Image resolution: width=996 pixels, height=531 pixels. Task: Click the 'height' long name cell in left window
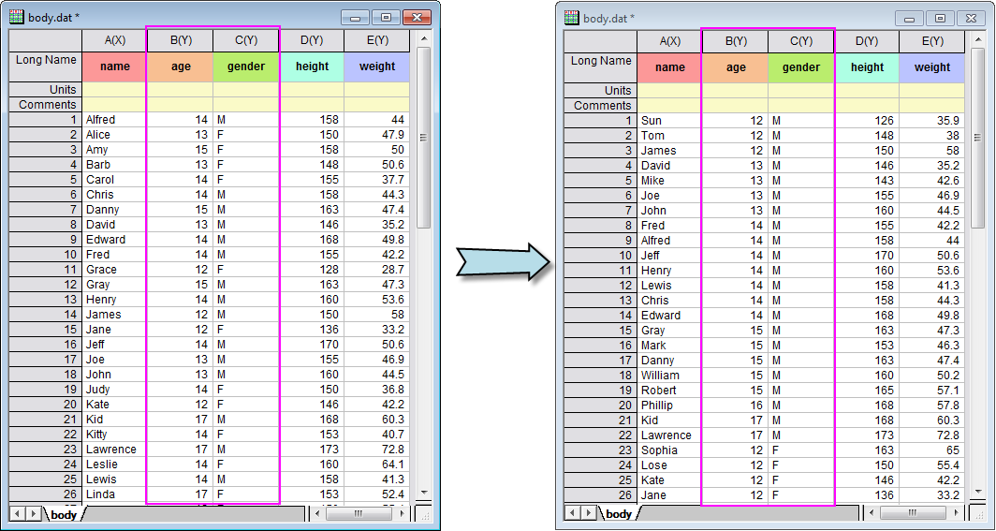pyautogui.click(x=312, y=66)
